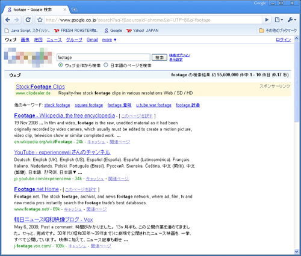
Task: Open the 画像 (Images) search link
Action: point(25,40)
